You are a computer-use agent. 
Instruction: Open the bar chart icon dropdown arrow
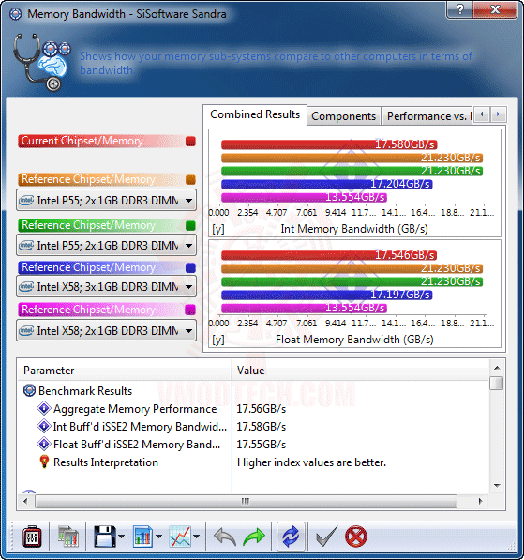[158, 536]
